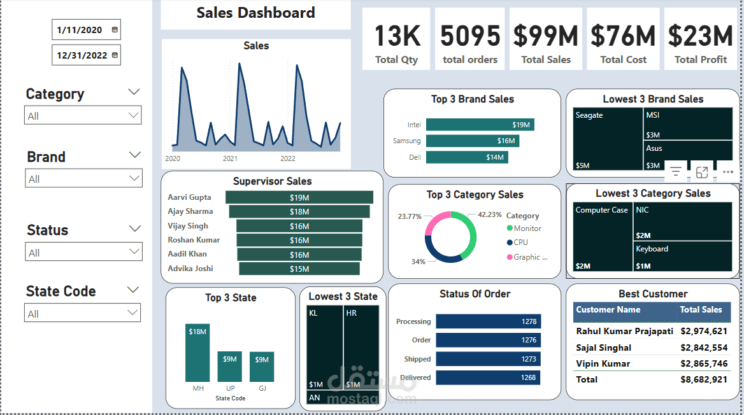This screenshot has width=744, height=415.
Task: Click the $23M Total Profit card
Action: pos(701,39)
